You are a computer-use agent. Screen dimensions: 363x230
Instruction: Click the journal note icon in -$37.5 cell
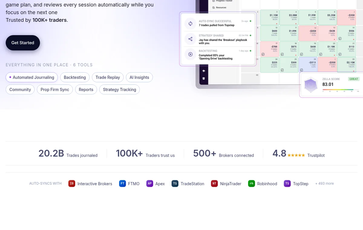(301, 70)
